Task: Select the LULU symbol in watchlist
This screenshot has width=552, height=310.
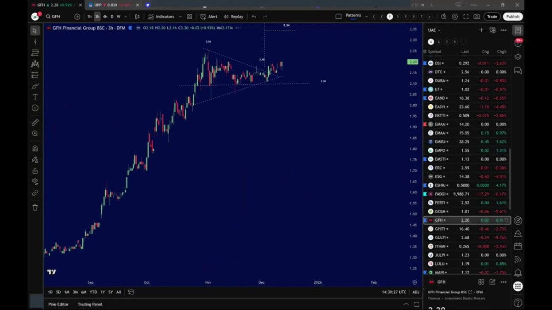Action: 467,264
